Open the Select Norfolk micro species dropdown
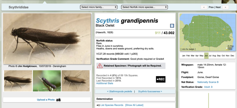 pyautogui.click(x=144, y=7)
